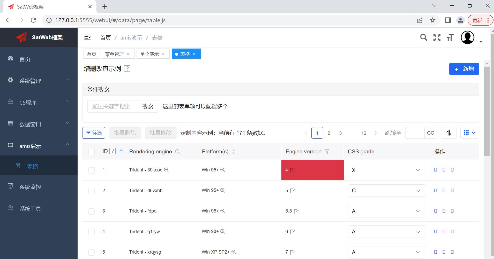This screenshot has height=259, width=494.
Task: Open the Engine version filter funnel
Action: [x=327, y=152]
